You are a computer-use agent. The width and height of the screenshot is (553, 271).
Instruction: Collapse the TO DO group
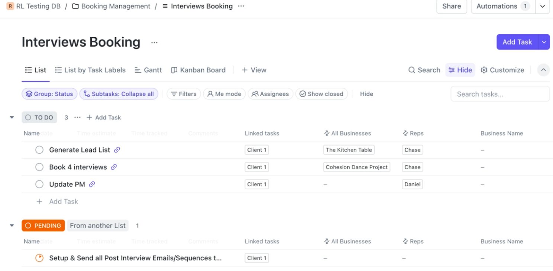click(12, 117)
